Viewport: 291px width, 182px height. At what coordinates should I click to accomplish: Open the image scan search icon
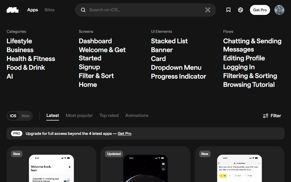coord(208,10)
